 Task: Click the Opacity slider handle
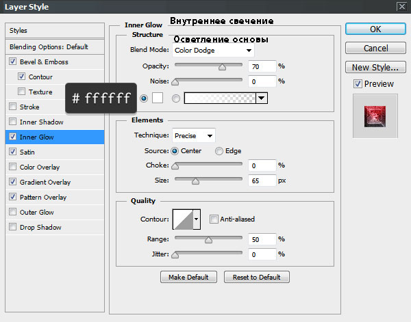pos(222,67)
